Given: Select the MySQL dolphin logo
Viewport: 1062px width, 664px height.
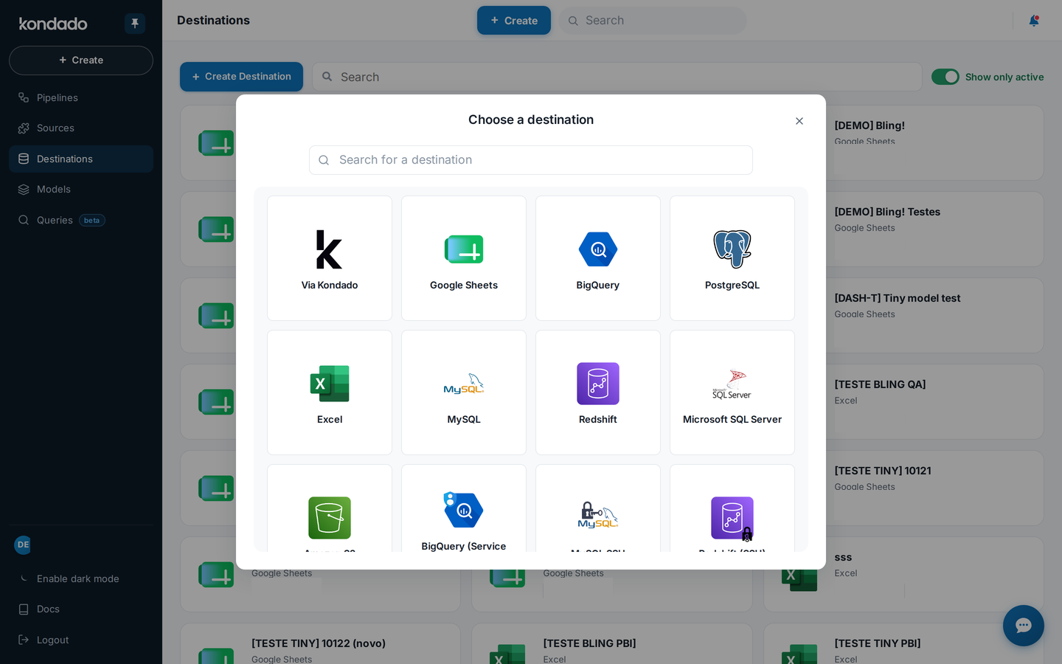Looking at the screenshot, I should pos(464,384).
